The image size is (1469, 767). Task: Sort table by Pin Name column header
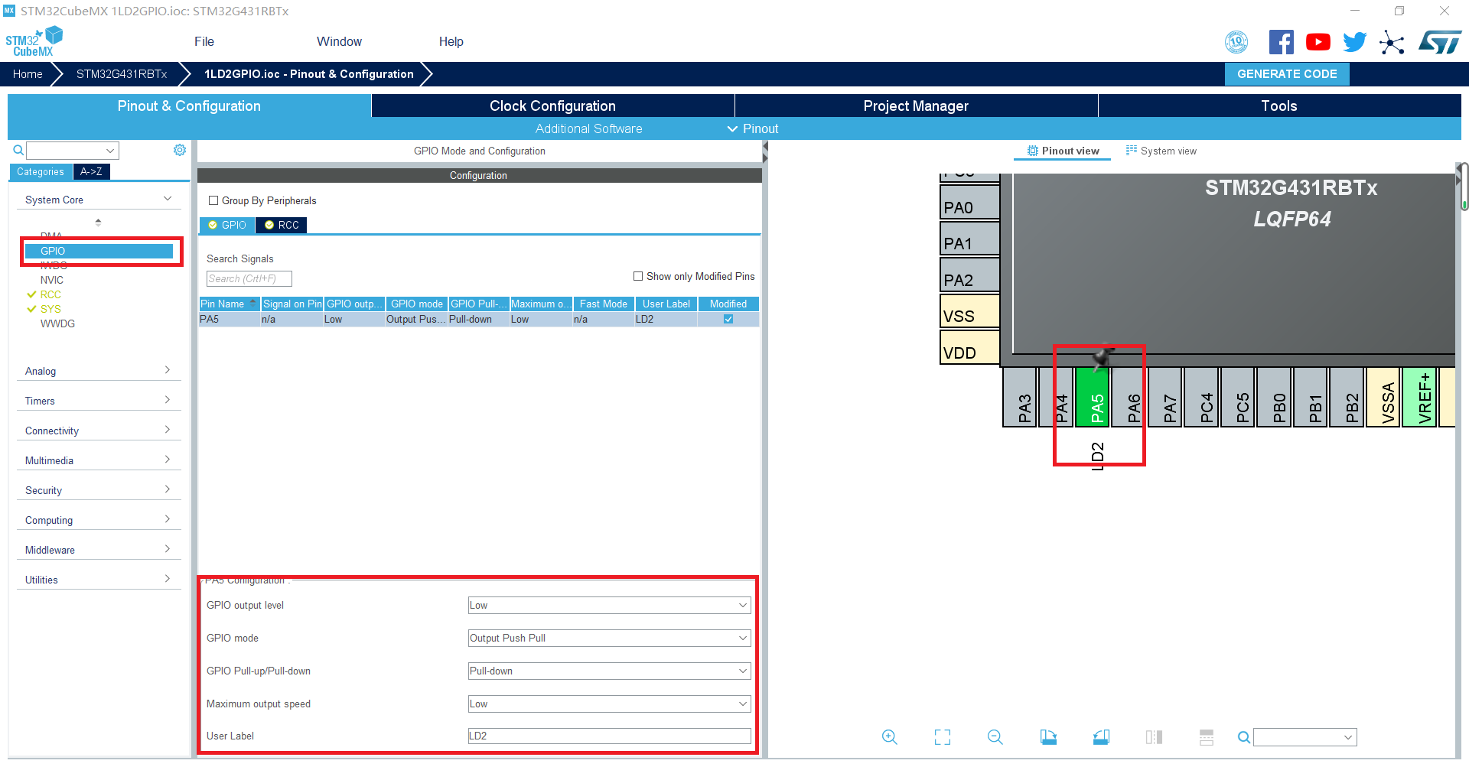click(229, 304)
